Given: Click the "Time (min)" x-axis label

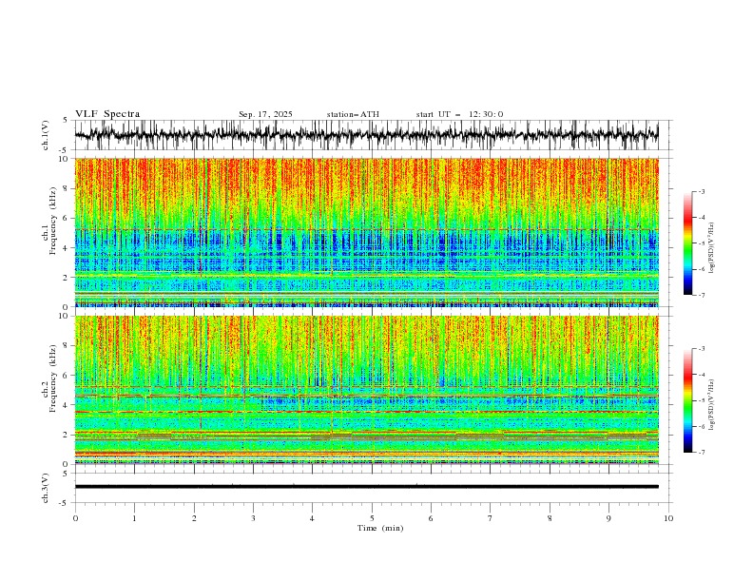Looking at the screenshot, I should tap(380, 528).
